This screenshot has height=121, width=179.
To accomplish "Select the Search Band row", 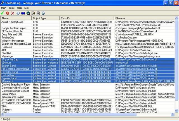I will click(x=88, y=66).
